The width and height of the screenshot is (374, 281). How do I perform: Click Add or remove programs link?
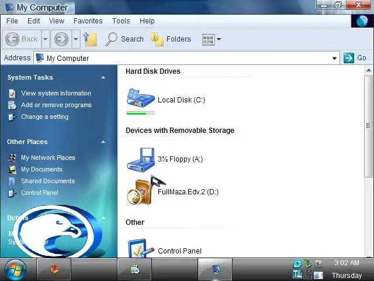[56, 105]
